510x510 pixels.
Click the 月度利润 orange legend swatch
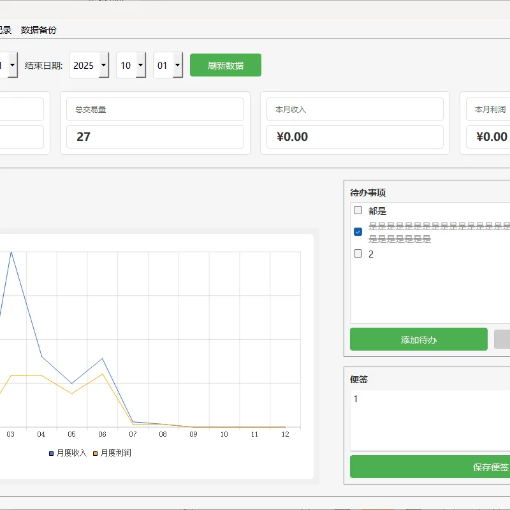95,453
